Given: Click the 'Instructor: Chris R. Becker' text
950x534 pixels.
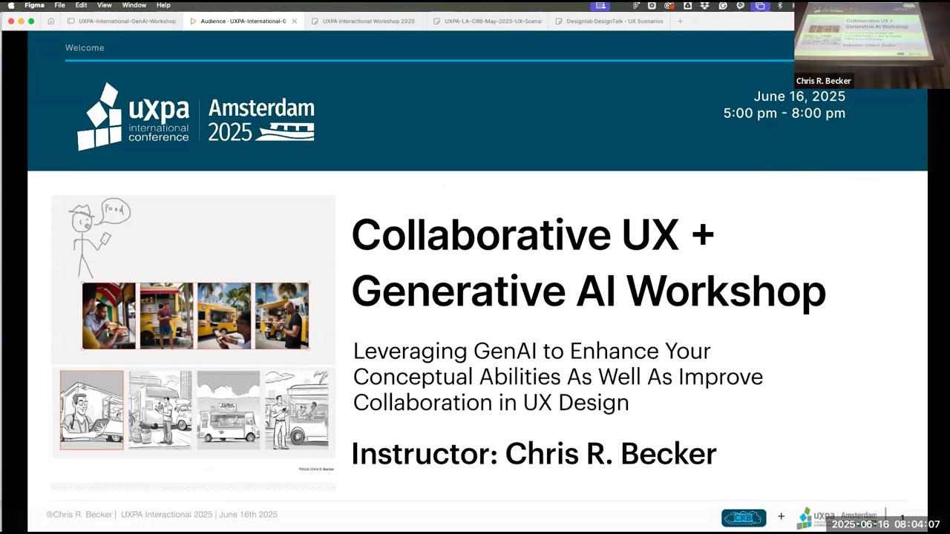Looking at the screenshot, I should [x=534, y=454].
